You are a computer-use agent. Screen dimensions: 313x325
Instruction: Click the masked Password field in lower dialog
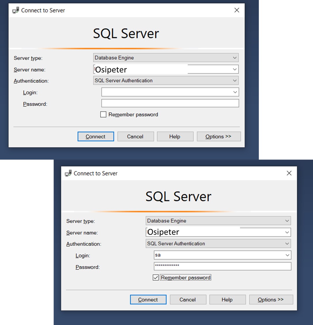223,266
